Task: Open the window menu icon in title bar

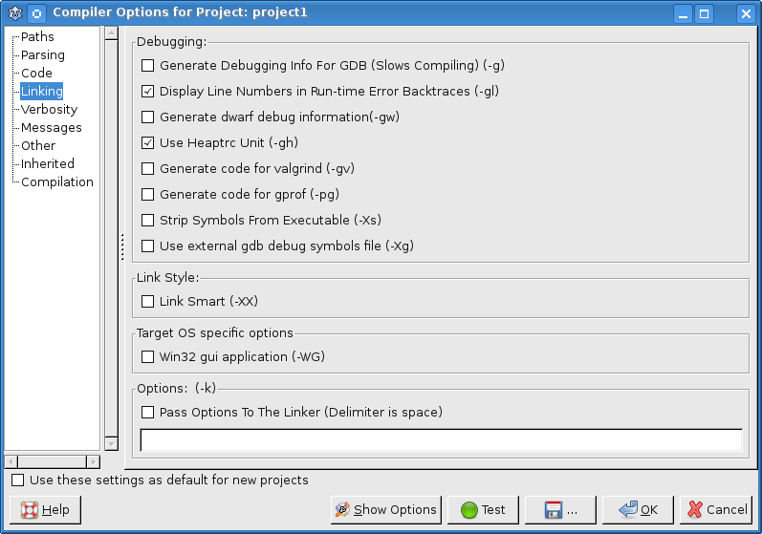Action: click(x=14, y=13)
